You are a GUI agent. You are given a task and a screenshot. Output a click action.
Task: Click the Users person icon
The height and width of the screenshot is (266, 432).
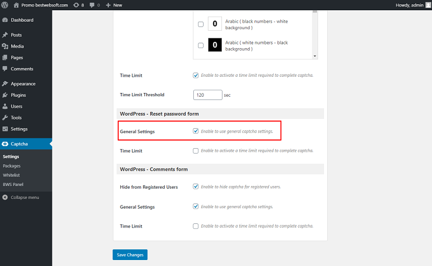click(5, 106)
